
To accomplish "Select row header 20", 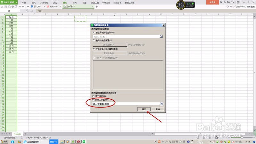I will [3, 72].
